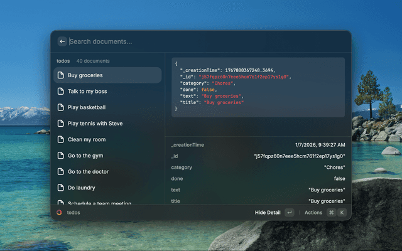Click the command key icon beside Actions
This screenshot has width=402, height=251.
pyautogui.click(x=331, y=213)
